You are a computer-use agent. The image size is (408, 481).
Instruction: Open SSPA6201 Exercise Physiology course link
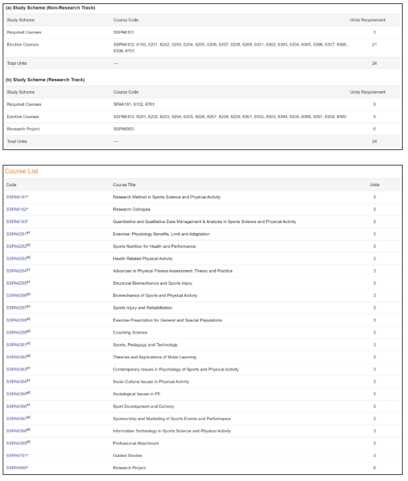pos(17,234)
